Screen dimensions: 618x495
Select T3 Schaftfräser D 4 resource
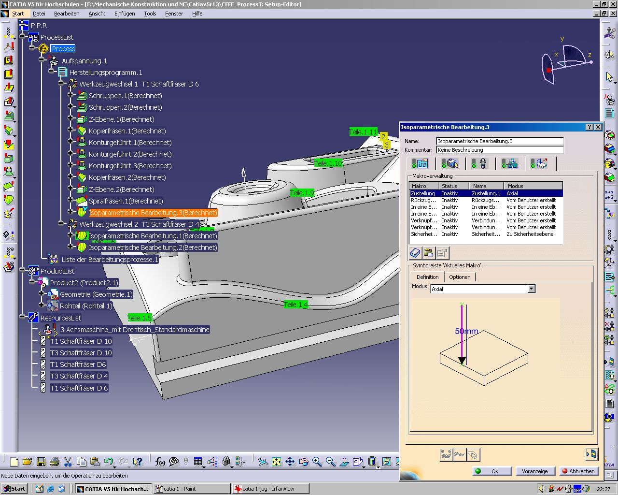(79, 376)
